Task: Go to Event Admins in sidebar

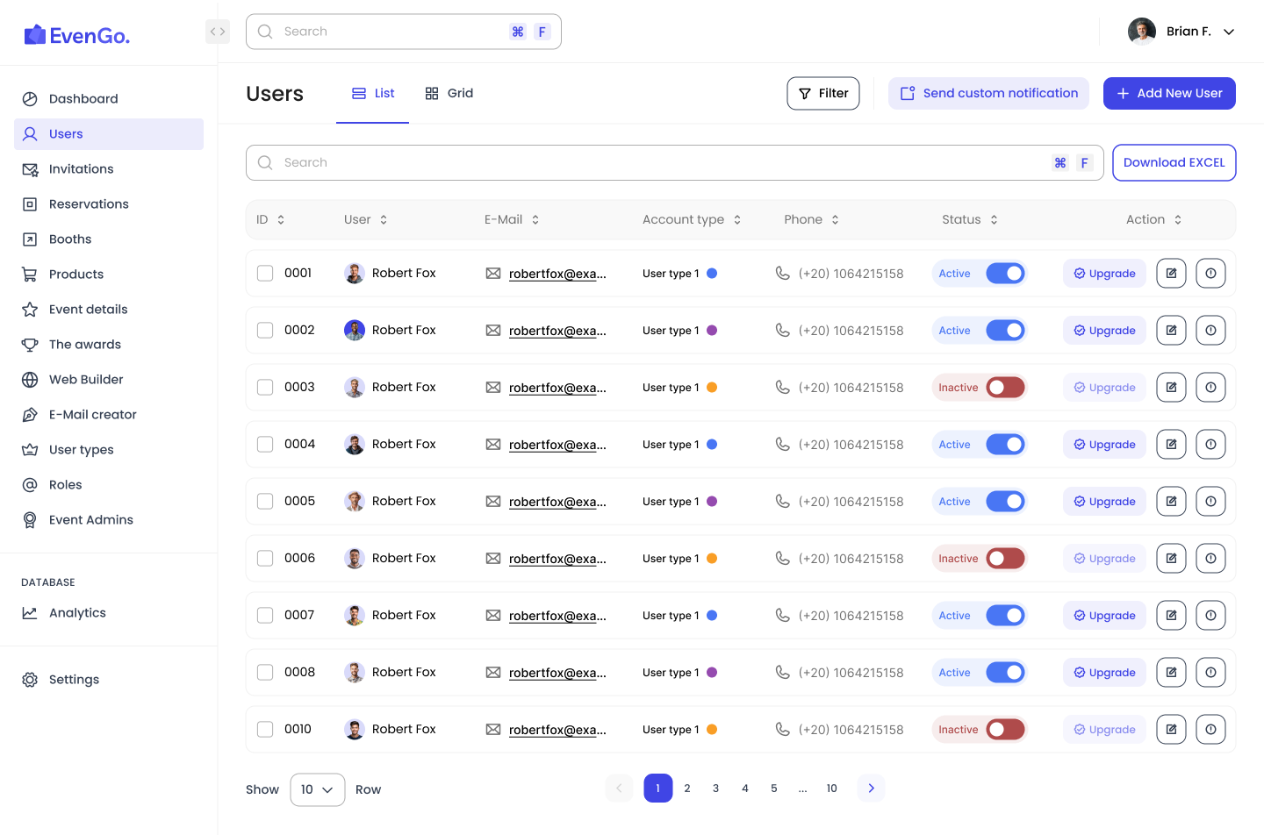Action: (x=109, y=520)
